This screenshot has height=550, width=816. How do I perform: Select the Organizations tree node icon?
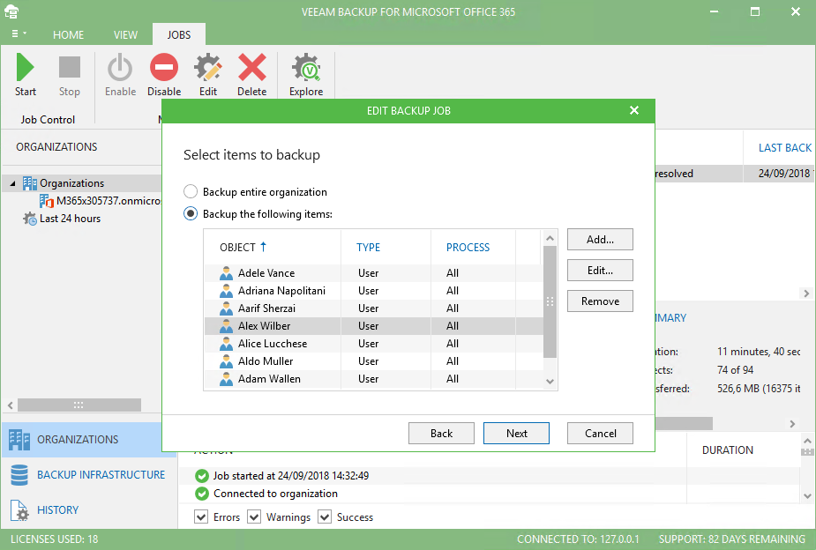point(30,183)
